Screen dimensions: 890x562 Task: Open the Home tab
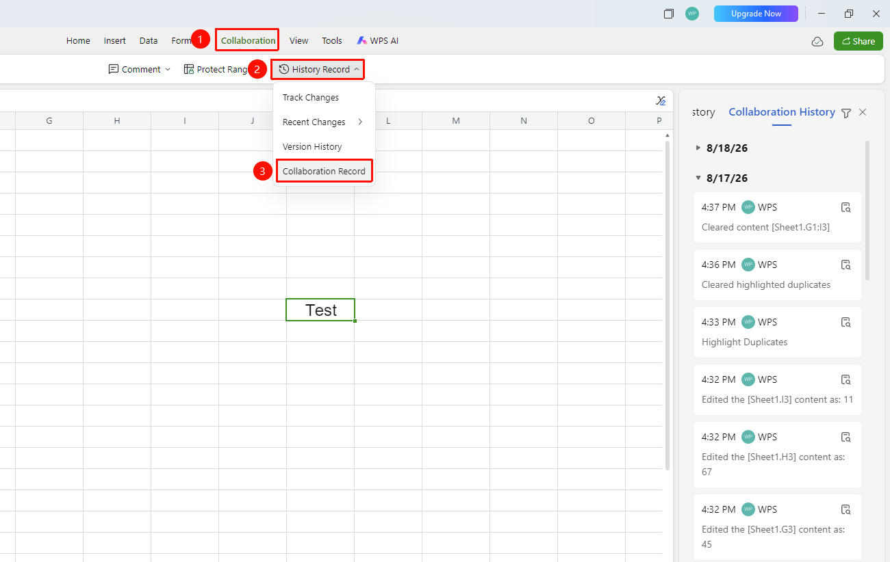pyautogui.click(x=78, y=41)
